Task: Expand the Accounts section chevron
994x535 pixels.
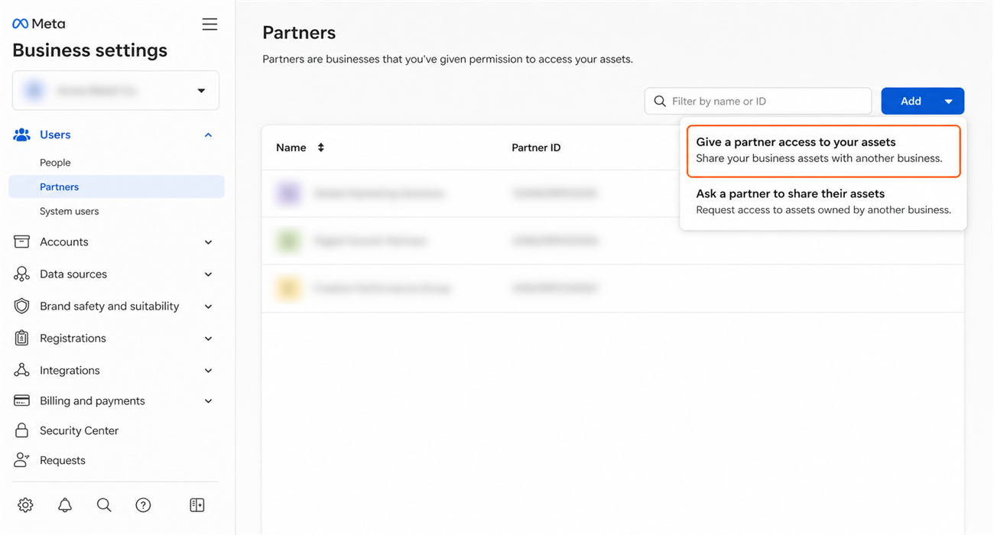Action: click(x=208, y=242)
